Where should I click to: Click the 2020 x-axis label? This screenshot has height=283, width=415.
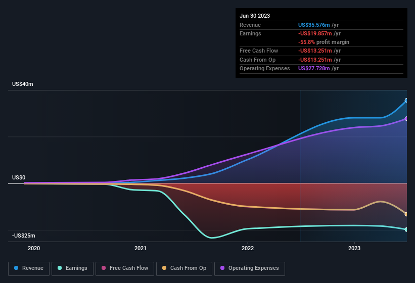click(34, 248)
